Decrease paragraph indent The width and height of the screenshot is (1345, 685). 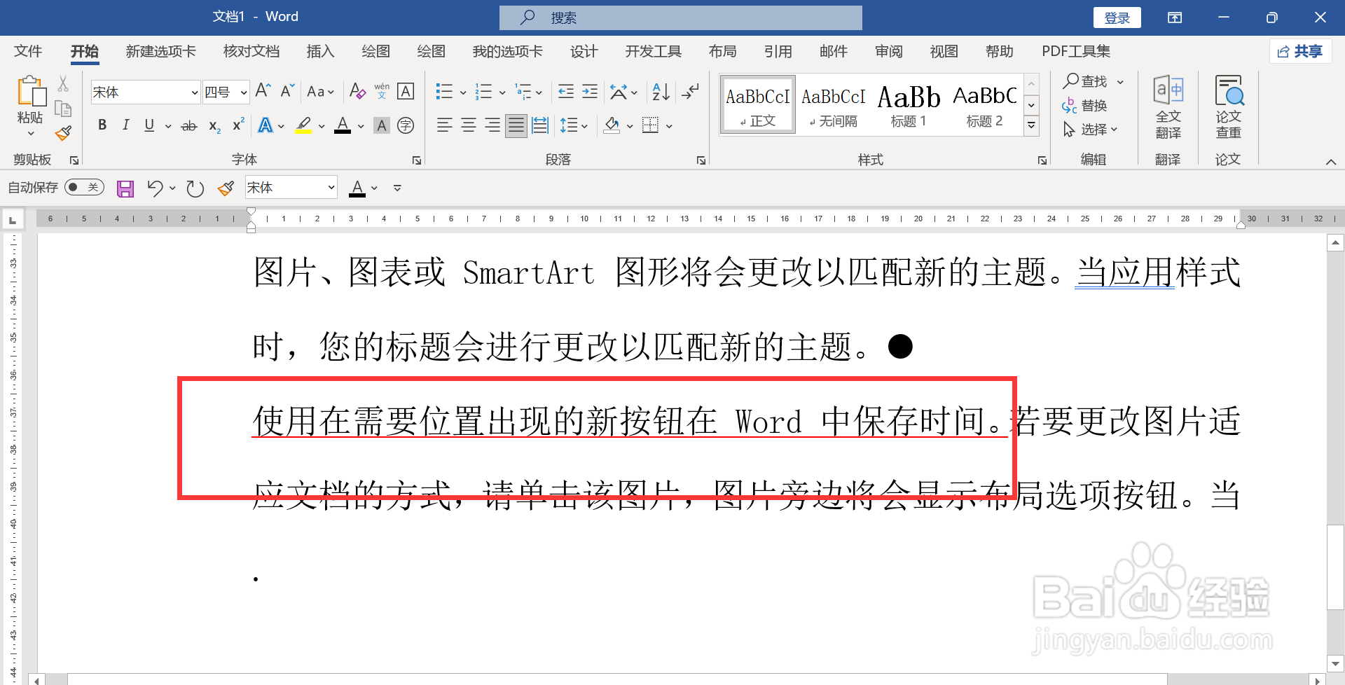566,91
